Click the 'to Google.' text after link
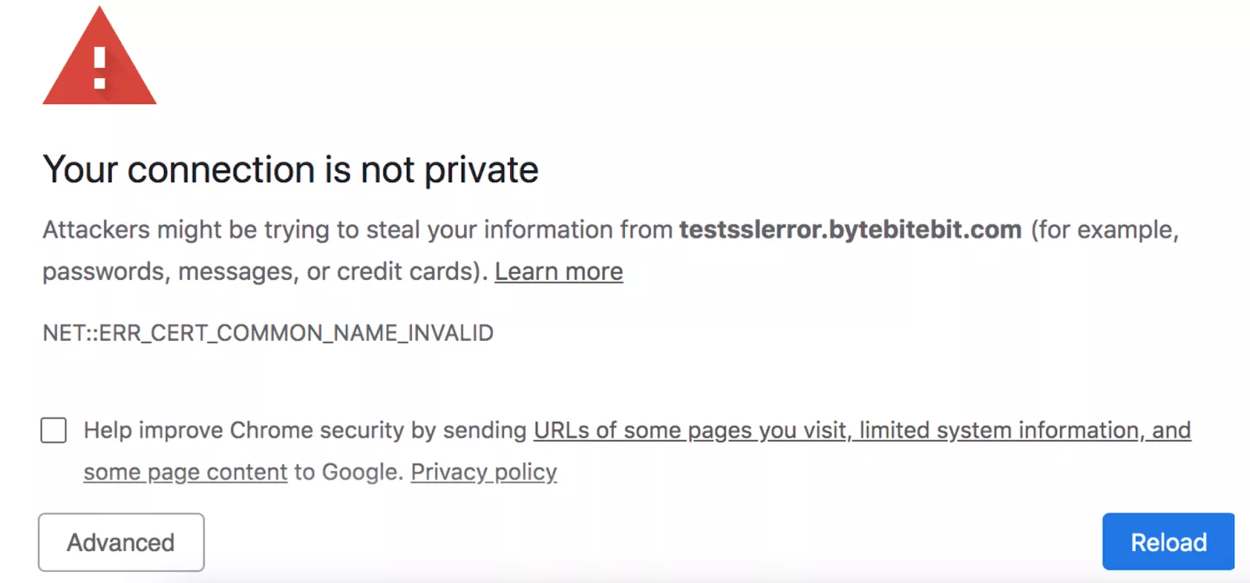1250x583 pixels. coord(349,472)
